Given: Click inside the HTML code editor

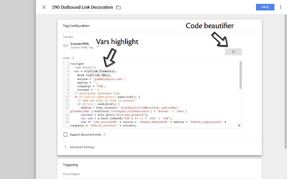Looking at the screenshot, I should pos(152,94).
